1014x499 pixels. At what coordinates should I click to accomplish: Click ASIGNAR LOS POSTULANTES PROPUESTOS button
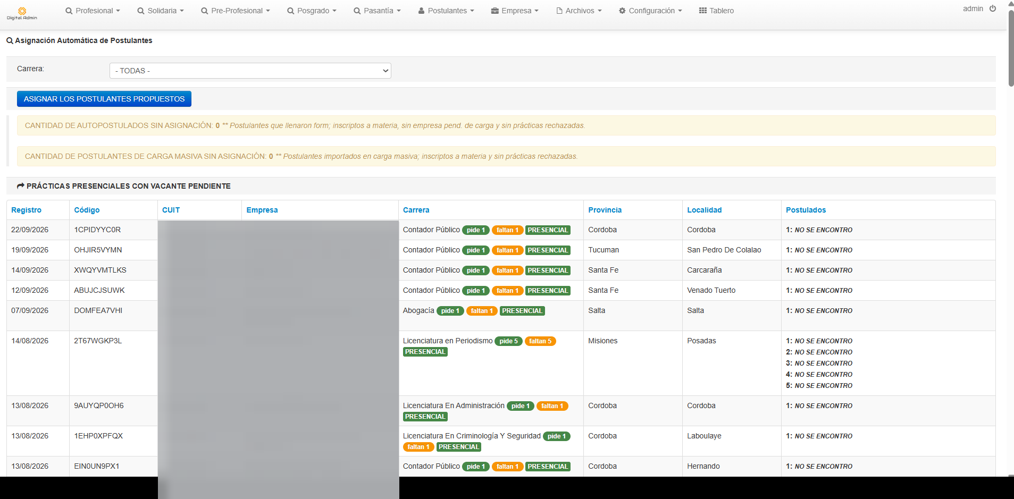pos(104,99)
